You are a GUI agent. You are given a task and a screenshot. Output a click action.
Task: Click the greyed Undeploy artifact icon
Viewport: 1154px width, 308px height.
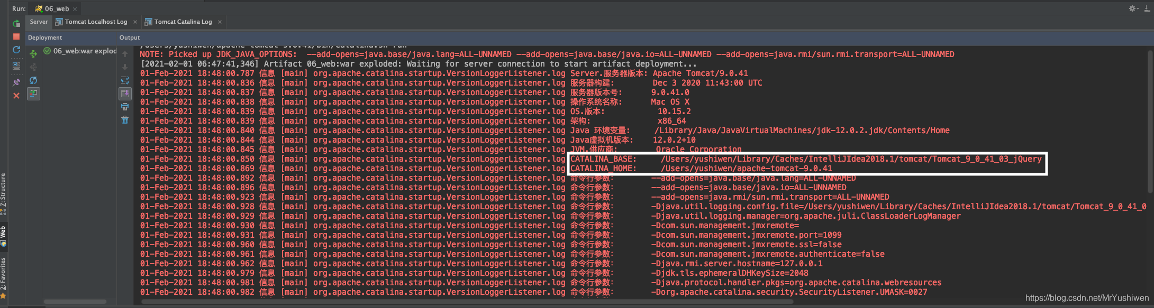(x=33, y=67)
